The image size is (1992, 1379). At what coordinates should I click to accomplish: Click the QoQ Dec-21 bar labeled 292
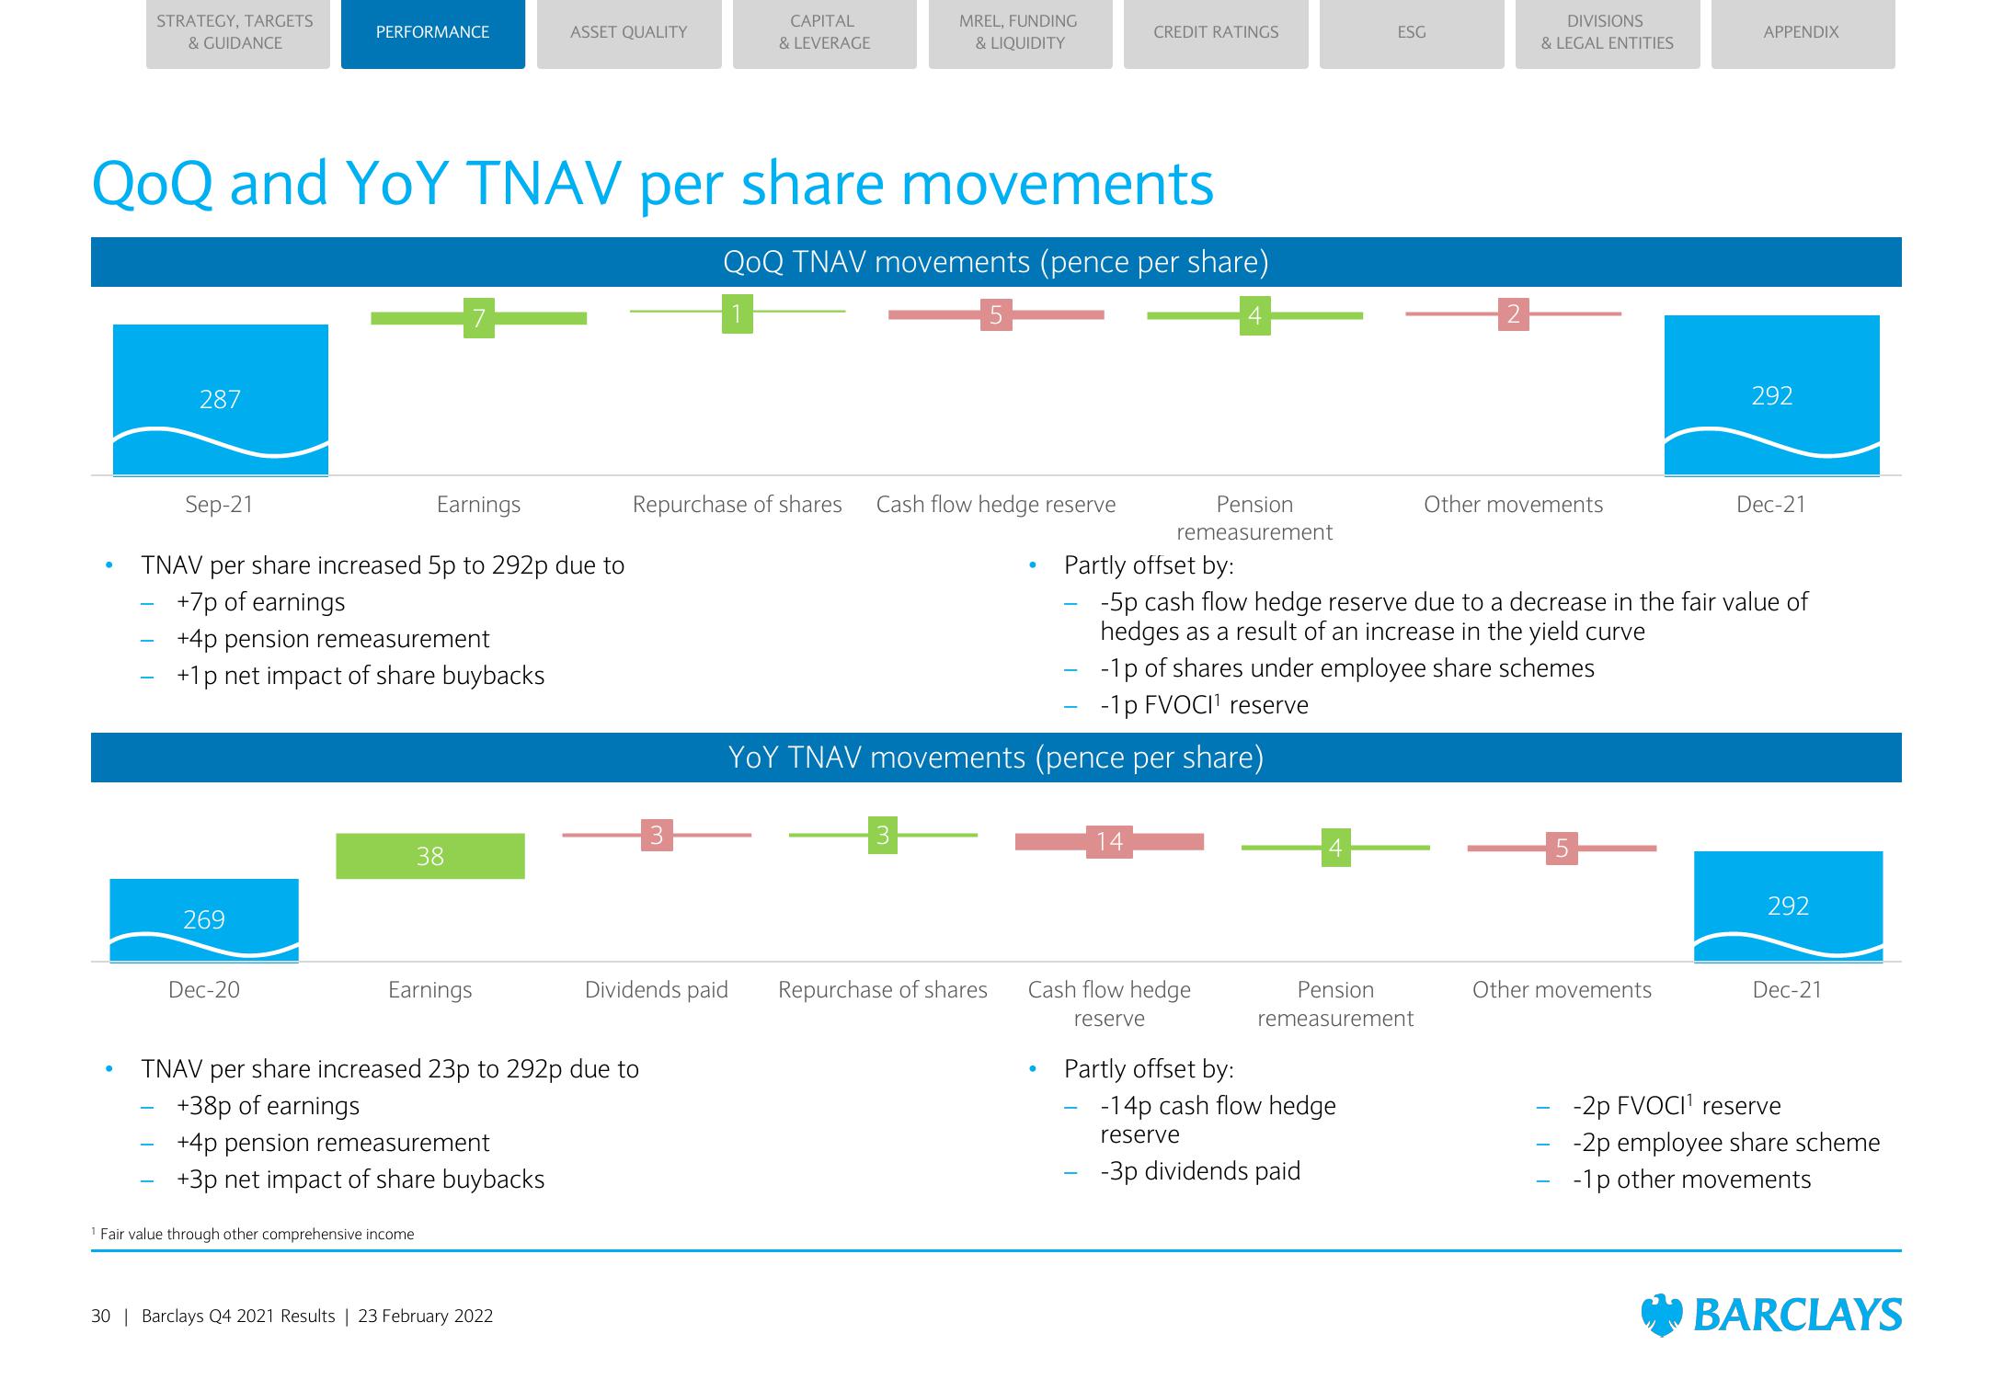point(1772,395)
